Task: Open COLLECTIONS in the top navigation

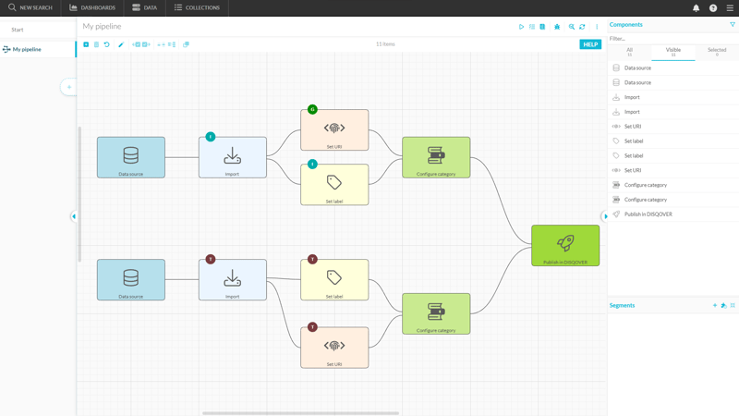Action: tap(197, 8)
